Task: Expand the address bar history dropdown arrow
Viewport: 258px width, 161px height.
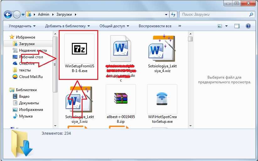Action: (166, 15)
